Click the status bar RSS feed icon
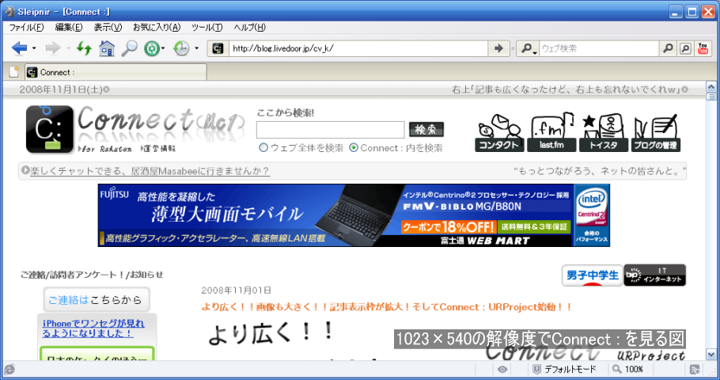The height and width of the screenshot is (380, 720). coord(695,369)
